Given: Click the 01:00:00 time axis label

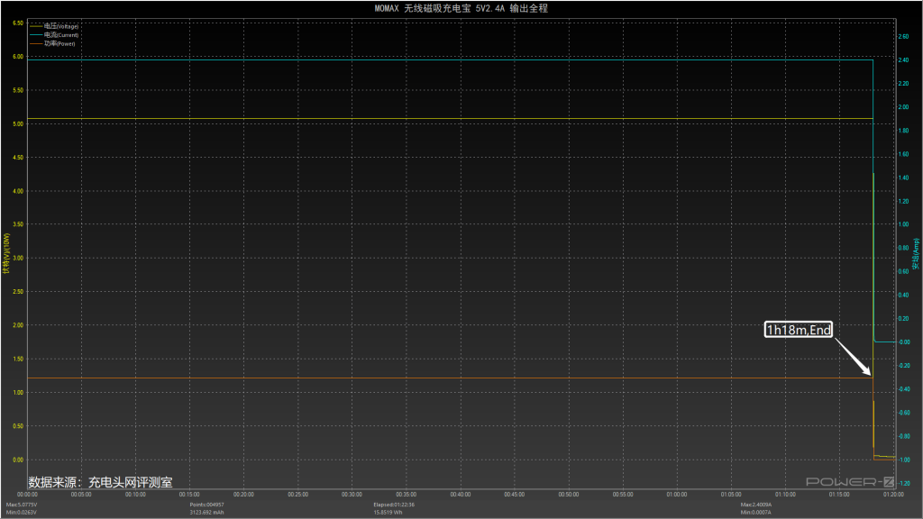Looking at the screenshot, I should point(677,495).
